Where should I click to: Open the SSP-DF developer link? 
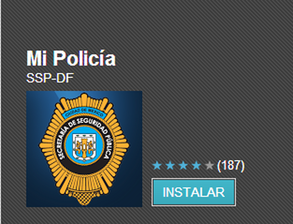point(50,78)
